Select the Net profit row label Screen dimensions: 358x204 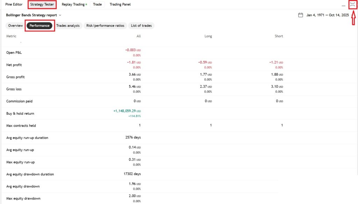[14, 65]
